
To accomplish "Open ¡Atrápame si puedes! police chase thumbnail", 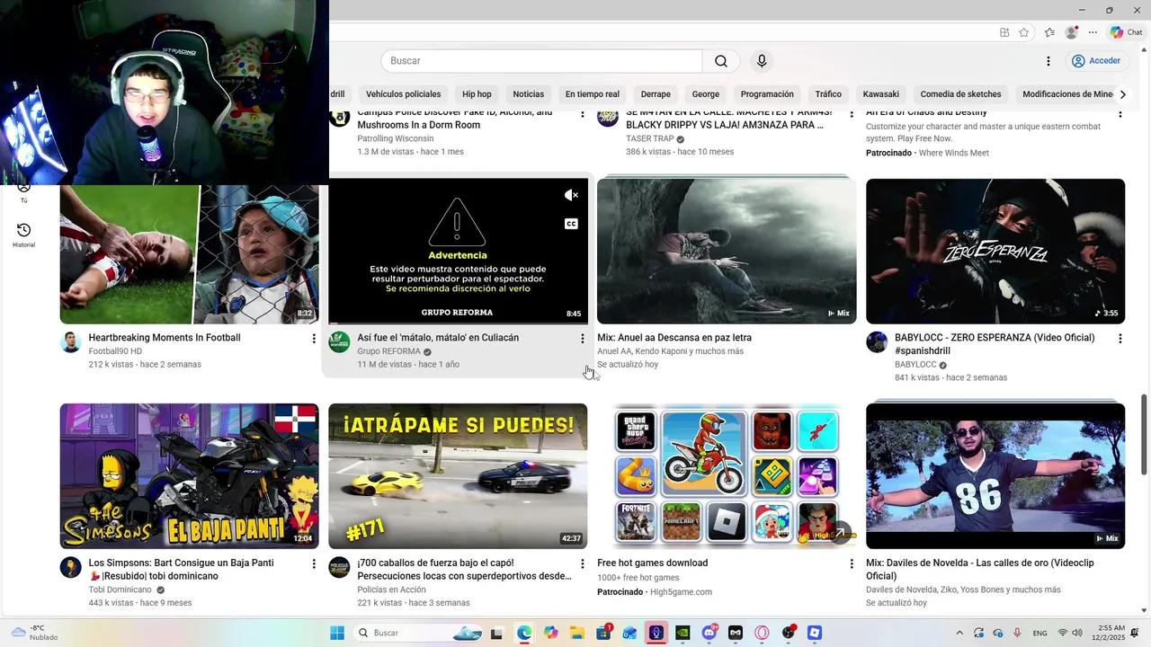I will [x=458, y=476].
